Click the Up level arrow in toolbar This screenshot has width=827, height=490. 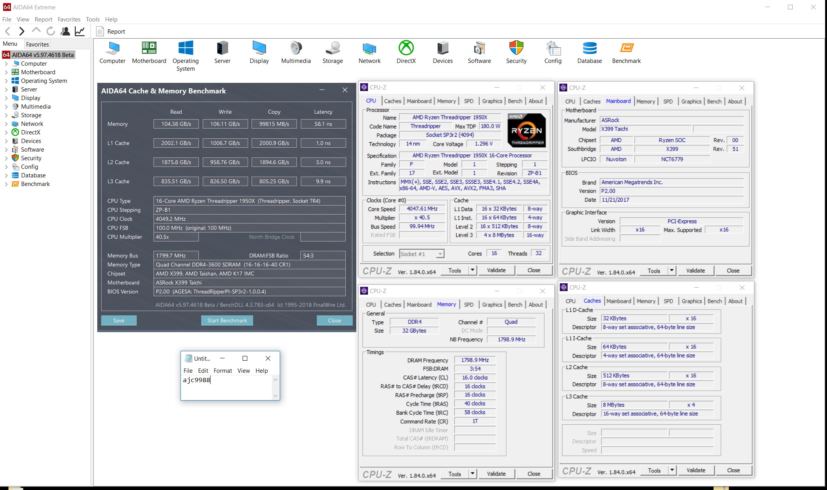point(36,30)
